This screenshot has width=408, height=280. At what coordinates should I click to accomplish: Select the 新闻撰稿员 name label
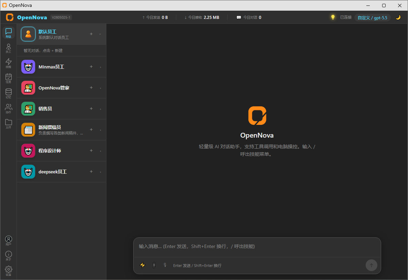[50, 127]
